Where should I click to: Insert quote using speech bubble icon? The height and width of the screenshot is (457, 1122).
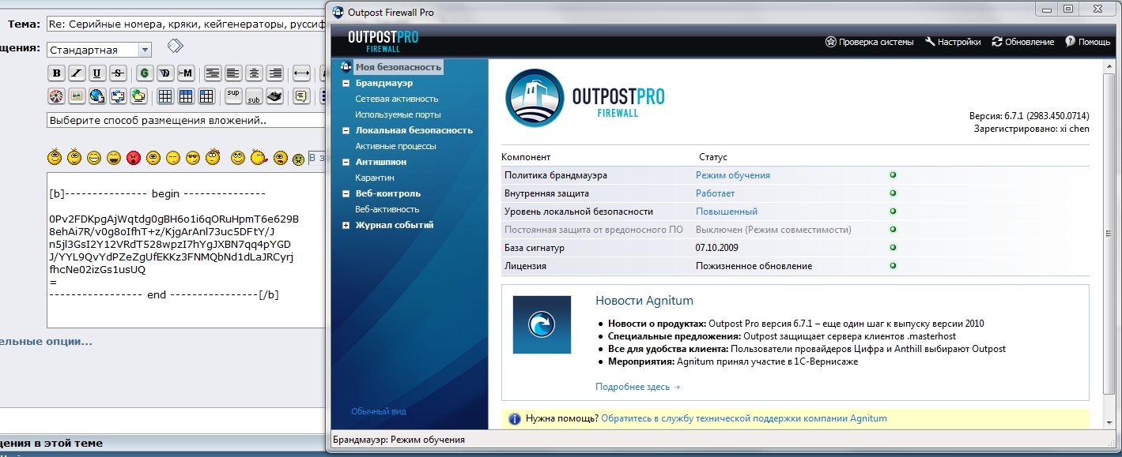(x=301, y=96)
